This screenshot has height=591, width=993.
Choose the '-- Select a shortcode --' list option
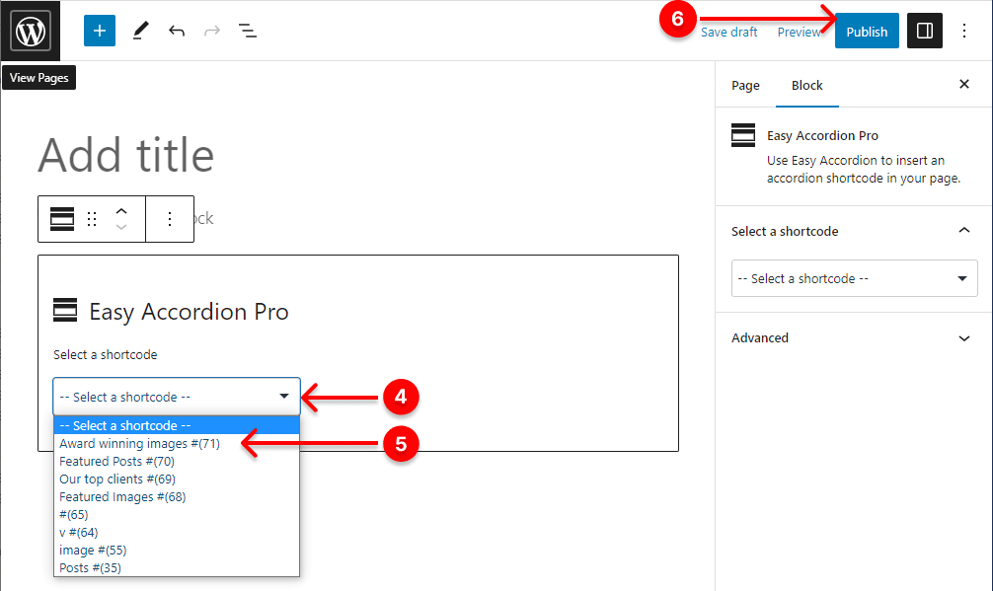click(x=177, y=425)
